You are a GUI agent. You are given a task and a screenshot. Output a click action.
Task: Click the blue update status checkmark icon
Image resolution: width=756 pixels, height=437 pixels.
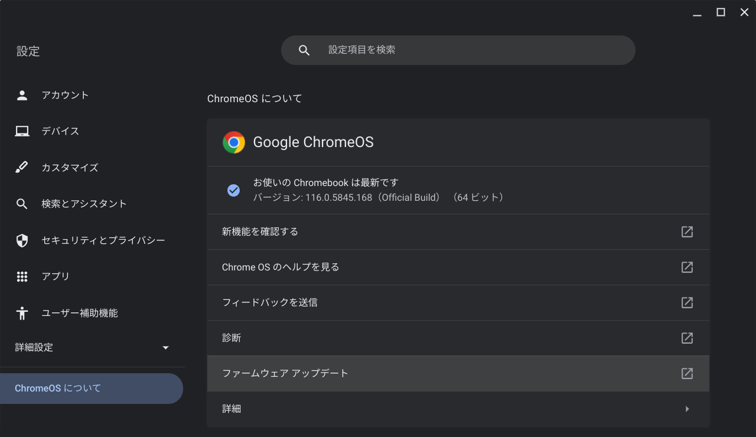pos(234,190)
